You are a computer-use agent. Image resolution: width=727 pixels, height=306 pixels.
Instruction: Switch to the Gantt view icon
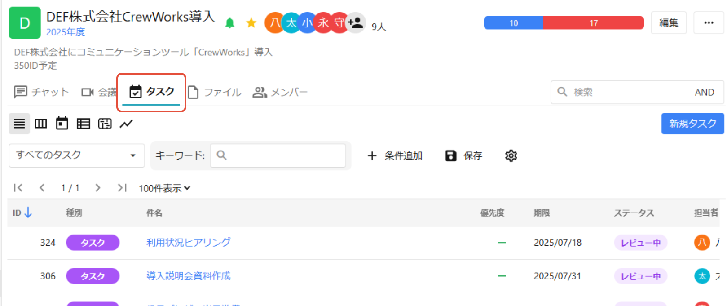[105, 124]
